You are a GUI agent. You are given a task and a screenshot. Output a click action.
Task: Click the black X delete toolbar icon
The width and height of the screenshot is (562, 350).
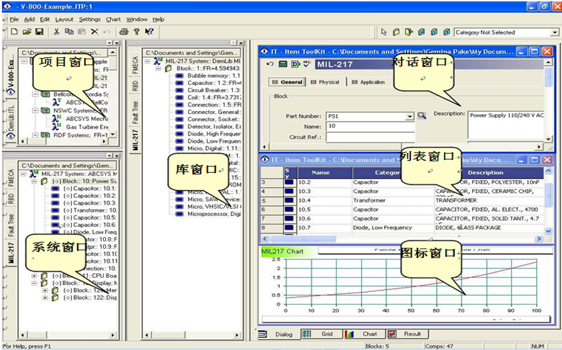(x=94, y=31)
